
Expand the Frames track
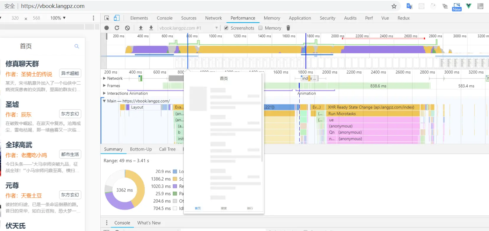[104, 86]
